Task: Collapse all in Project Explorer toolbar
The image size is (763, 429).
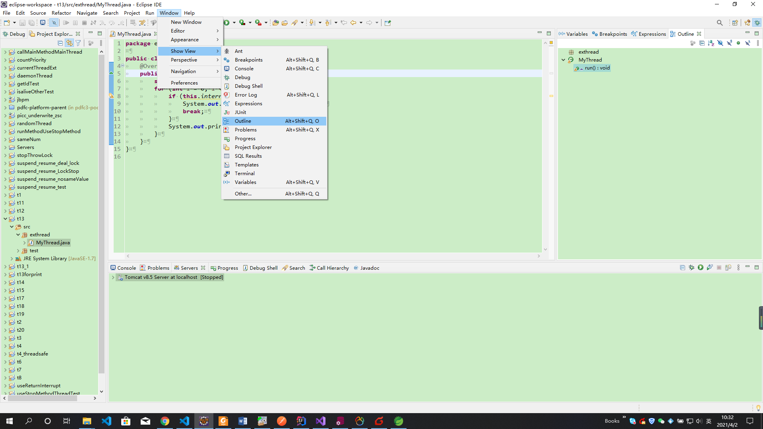Action: click(x=60, y=43)
